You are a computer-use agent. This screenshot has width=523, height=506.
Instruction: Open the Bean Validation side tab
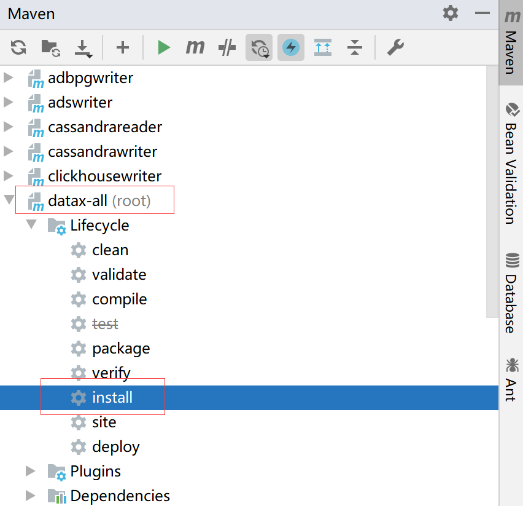pos(511,164)
